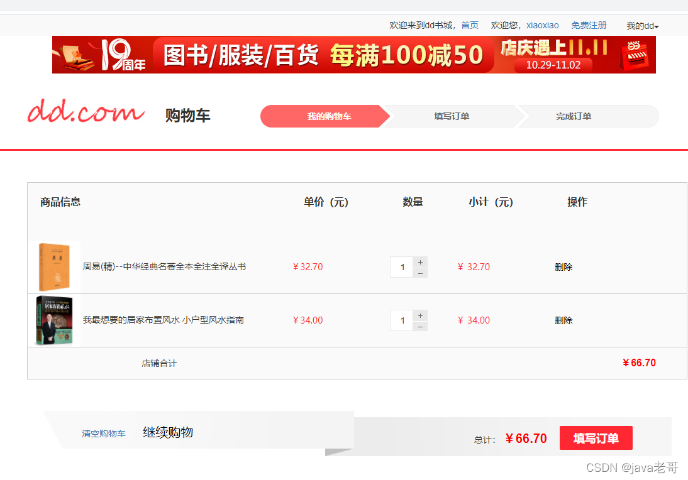Click the 周易 book cover thumbnail
Screen dimensions: 688x480
point(54,266)
